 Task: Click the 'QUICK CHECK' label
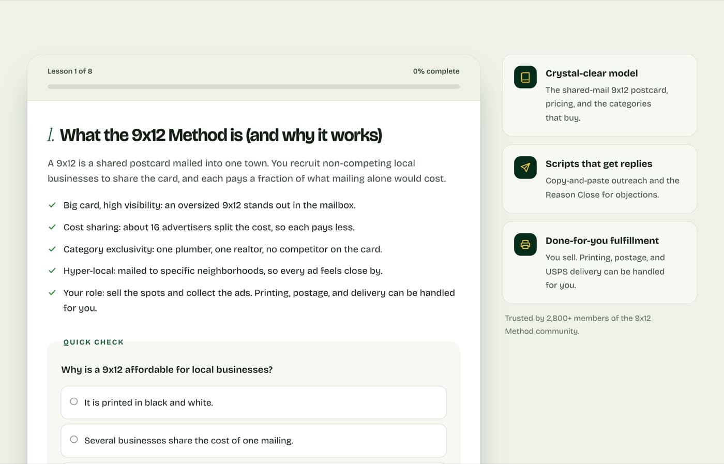click(x=94, y=342)
